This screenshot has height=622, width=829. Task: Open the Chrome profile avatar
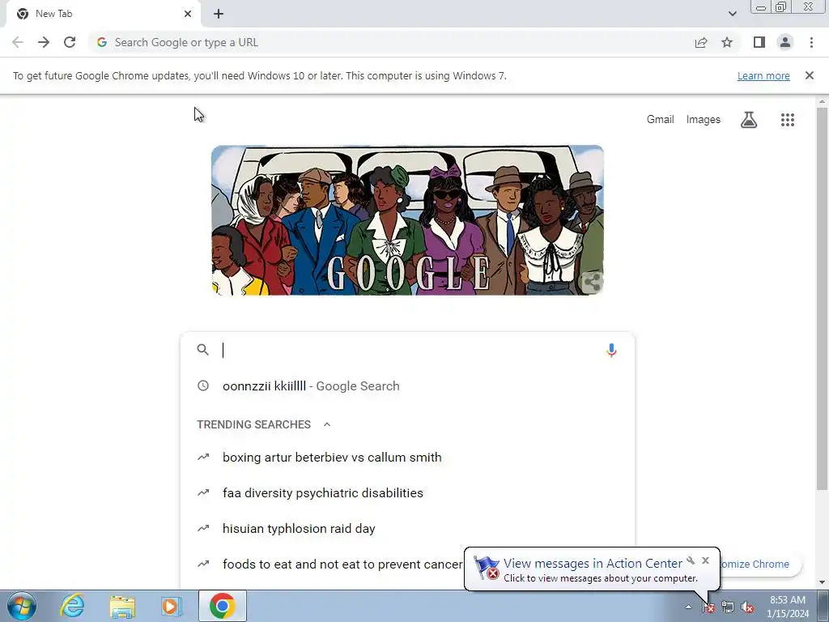pyautogui.click(x=785, y=42)
